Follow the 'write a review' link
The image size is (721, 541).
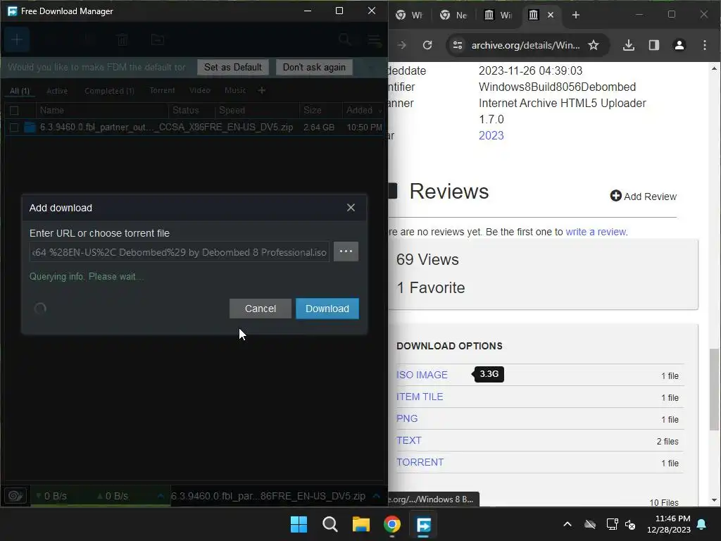[596, 232]
